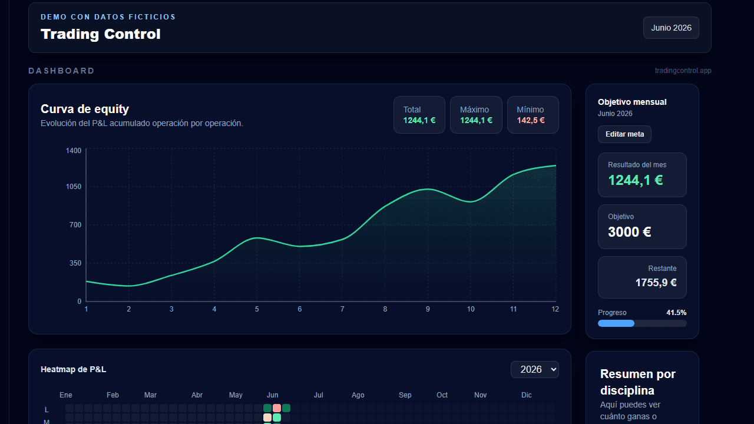Click the Editar meta button
Screen dimensions: 754x424
click(624, 134)
